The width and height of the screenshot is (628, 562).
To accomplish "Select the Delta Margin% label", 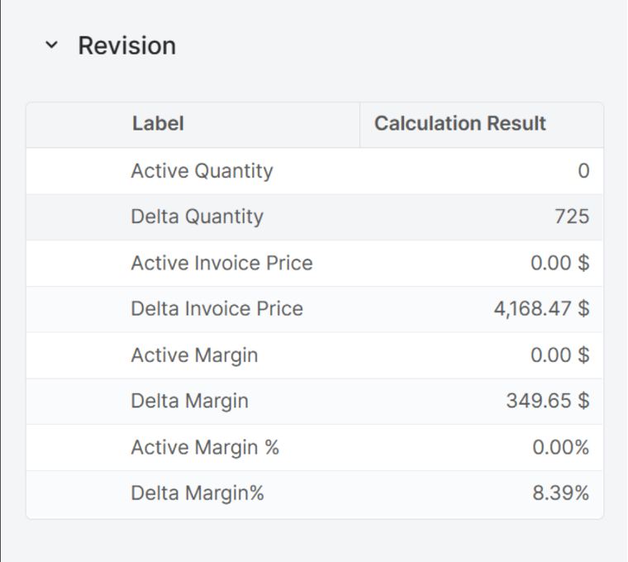I will 197,493.
